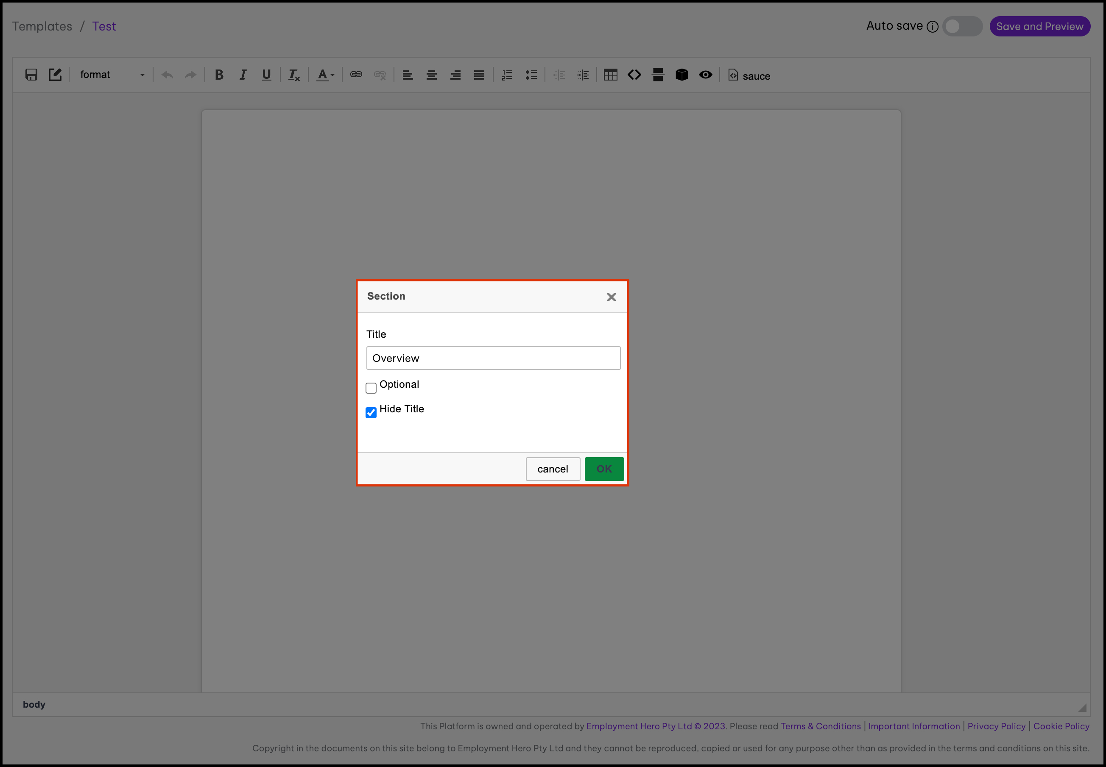Open the Privacy Policy link
The image size is (1106, 767).
(996, 726)
